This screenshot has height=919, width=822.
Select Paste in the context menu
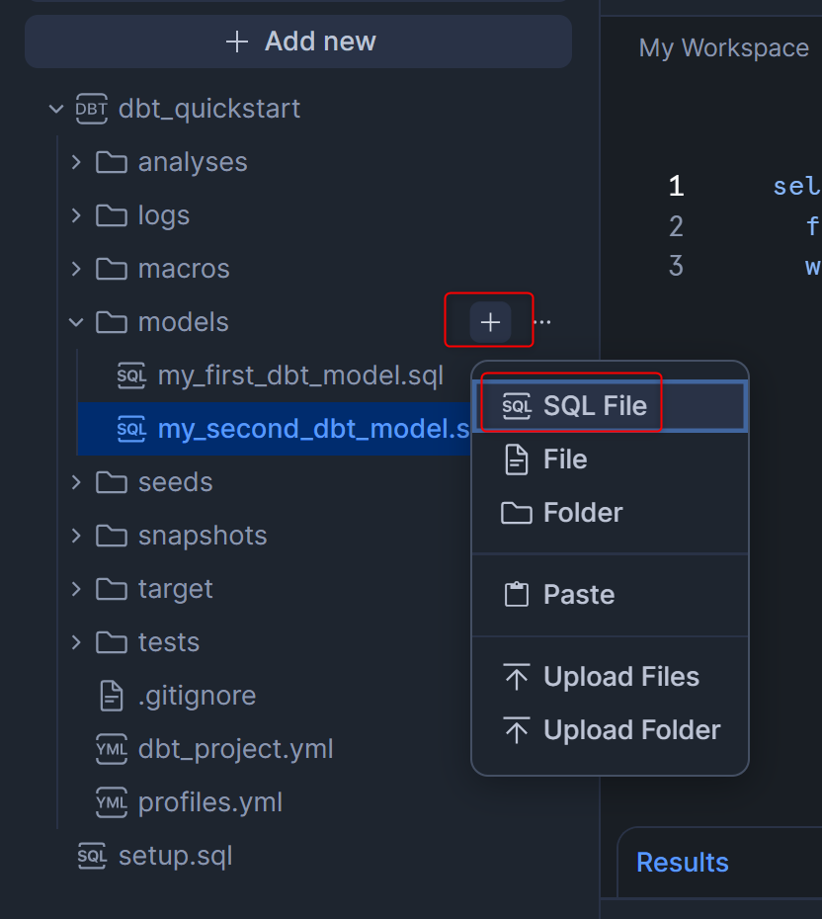610,594
